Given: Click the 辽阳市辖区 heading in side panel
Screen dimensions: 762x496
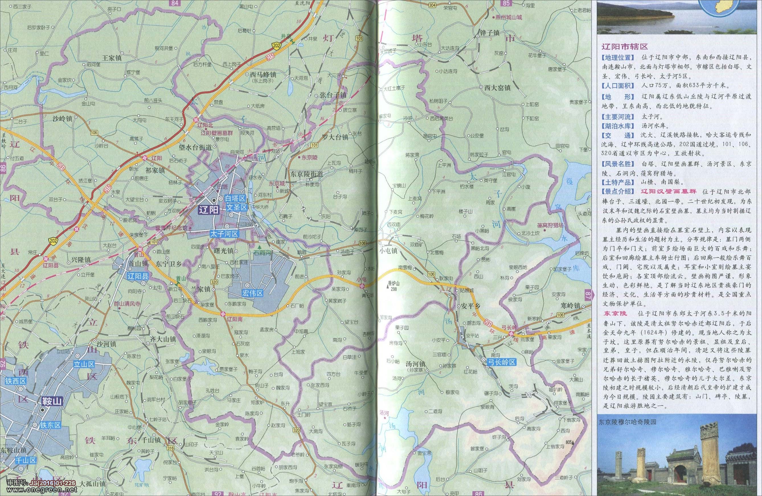Looking at the screenshot, I should pyautogui.click(x=624, y=46).
